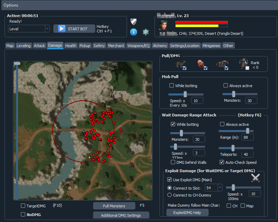Image resolution: width=278 pixels, height=222 pixels.
Task: Open settings gear icon
Action: (x=146, y=32)
